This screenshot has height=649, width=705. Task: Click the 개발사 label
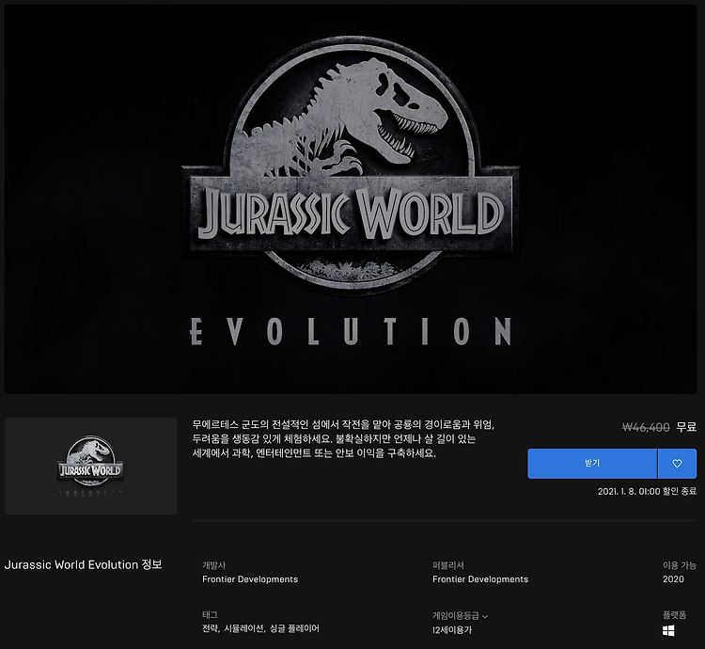[214, 565]
